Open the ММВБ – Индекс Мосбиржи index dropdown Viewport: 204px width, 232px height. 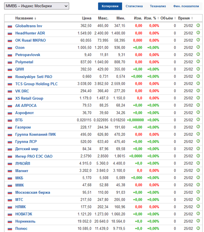click(x=36, y=6)
